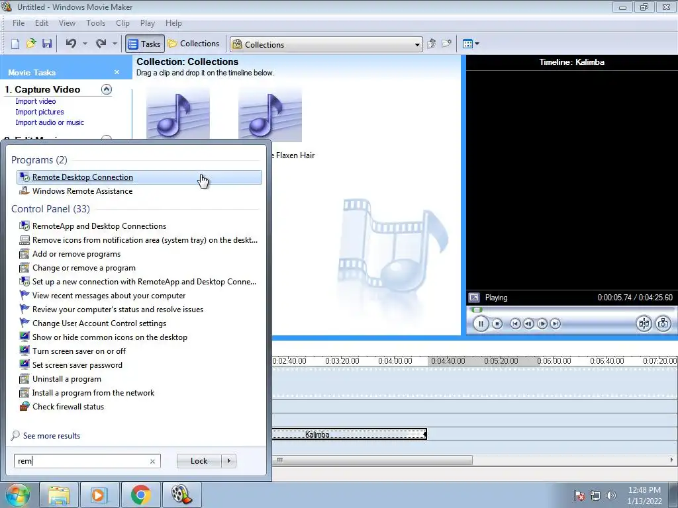
Task: Click the Previous Frame button
Action: pos(528,323)
